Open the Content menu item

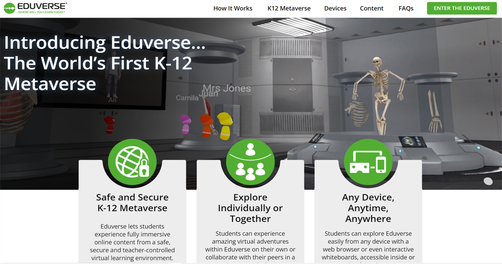372,8
